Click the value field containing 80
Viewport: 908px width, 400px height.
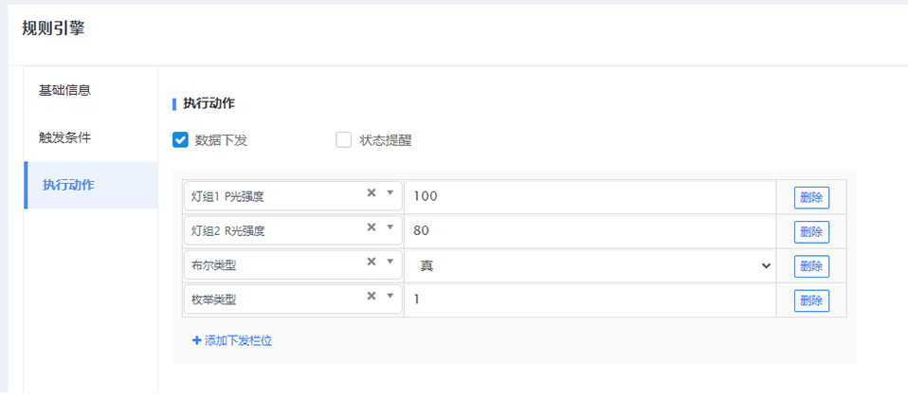590,231
